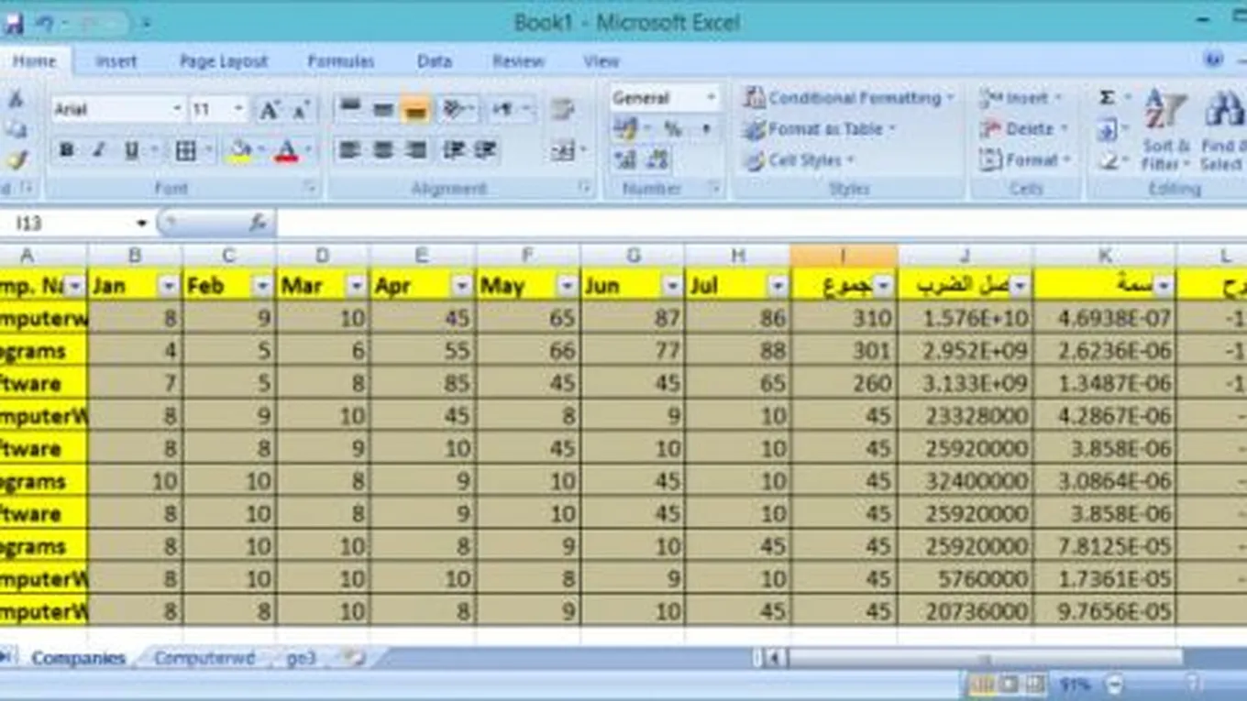
Task: Click Save icon in Quick Access
Action: [13, 23]
